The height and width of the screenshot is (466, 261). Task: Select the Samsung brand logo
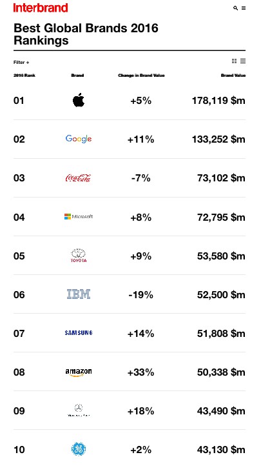[x=79, y=333]
